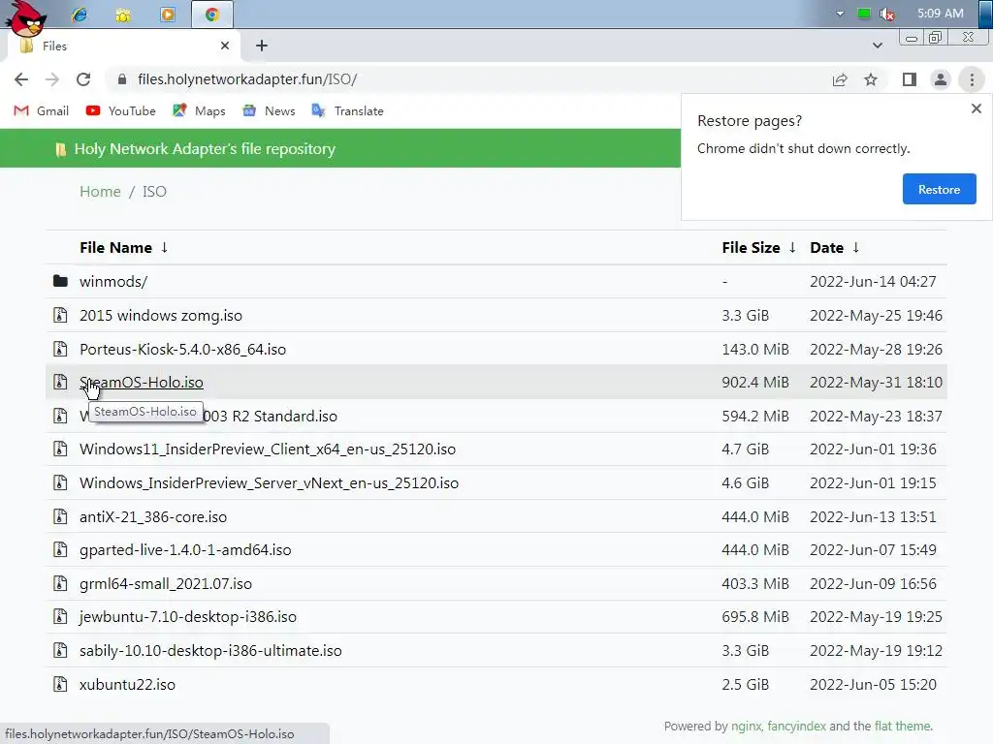This screenshot has width=993, height=744.
Task: Download Windows11_InsiderPreview_Client_x64 iso
Action: coord(268,449)
